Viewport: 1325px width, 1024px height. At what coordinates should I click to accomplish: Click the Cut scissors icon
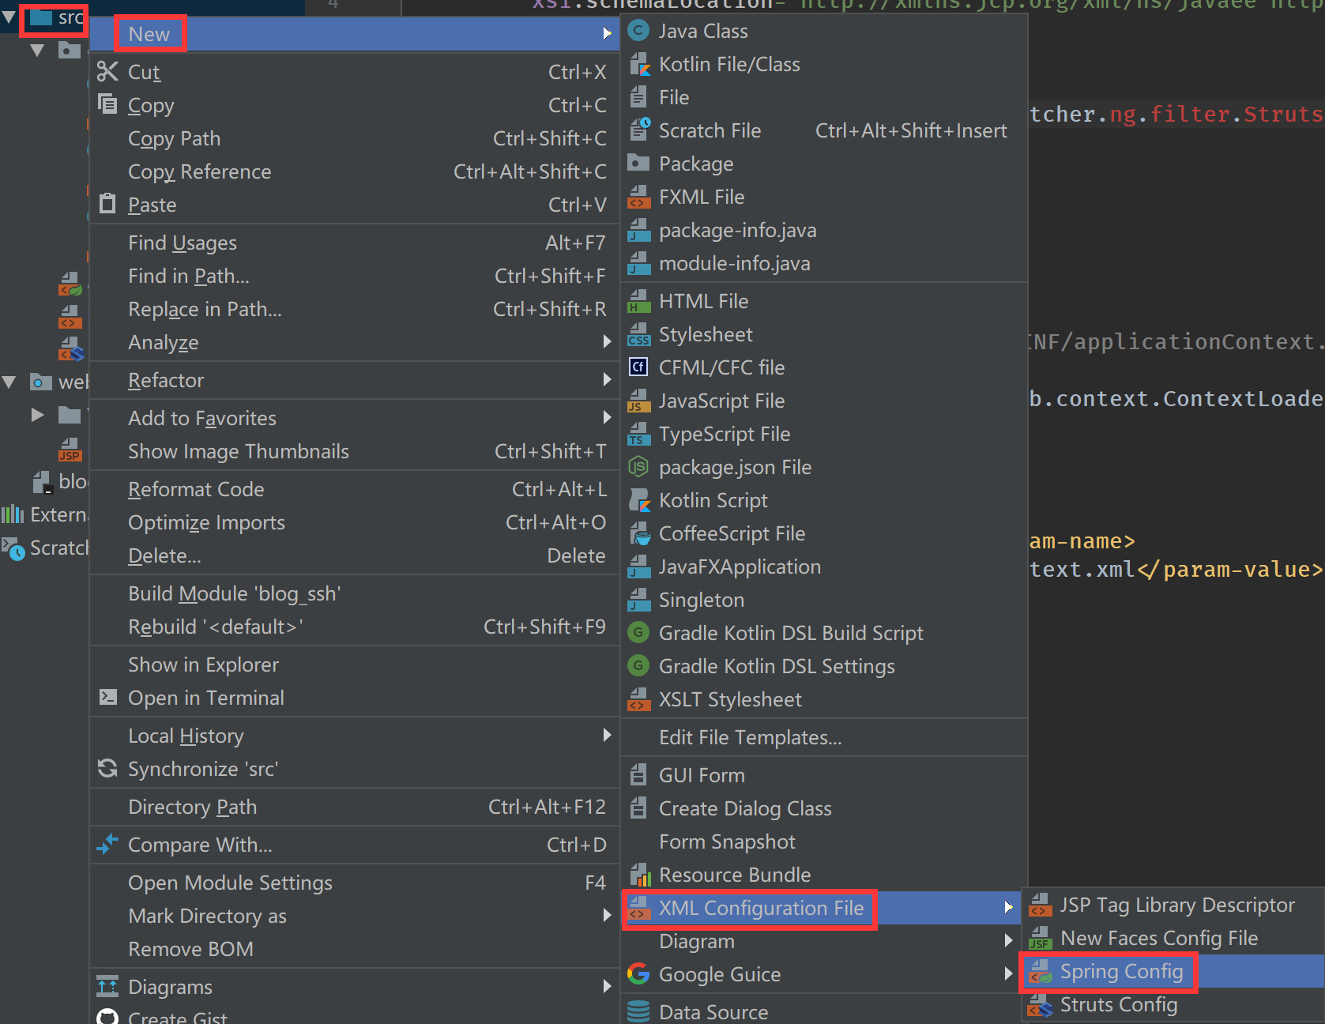click(107, 72)
